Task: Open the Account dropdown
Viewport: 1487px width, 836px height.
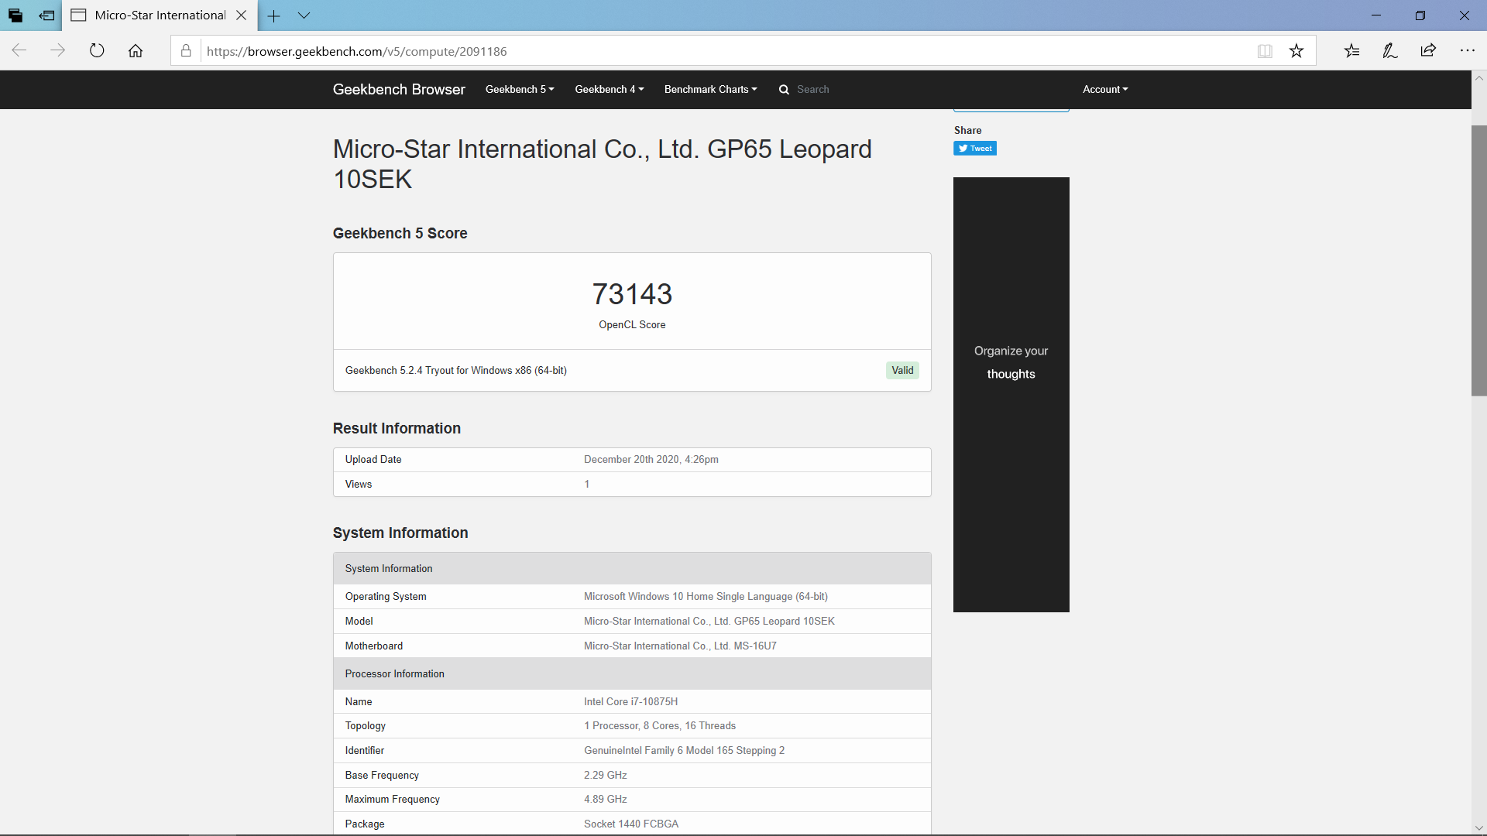Action: point(1105,90)
